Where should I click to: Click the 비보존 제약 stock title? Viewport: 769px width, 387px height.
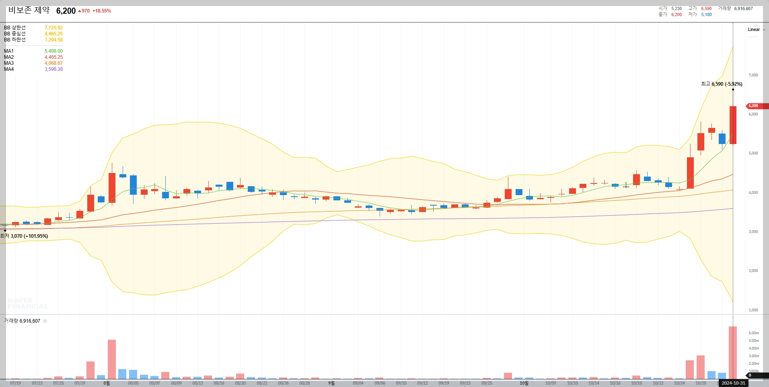29,10
